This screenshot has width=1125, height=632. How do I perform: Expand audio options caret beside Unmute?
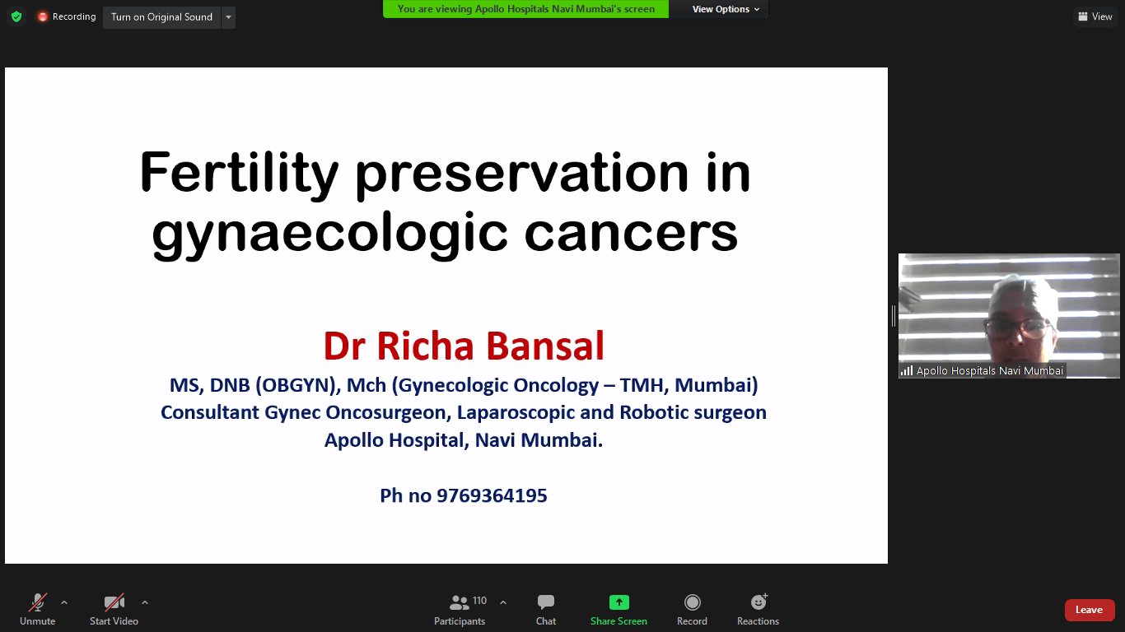[x=64, y=602]
